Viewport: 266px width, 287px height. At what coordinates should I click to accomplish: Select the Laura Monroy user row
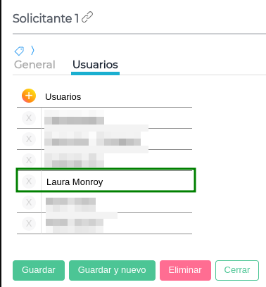tap(106, 180)
